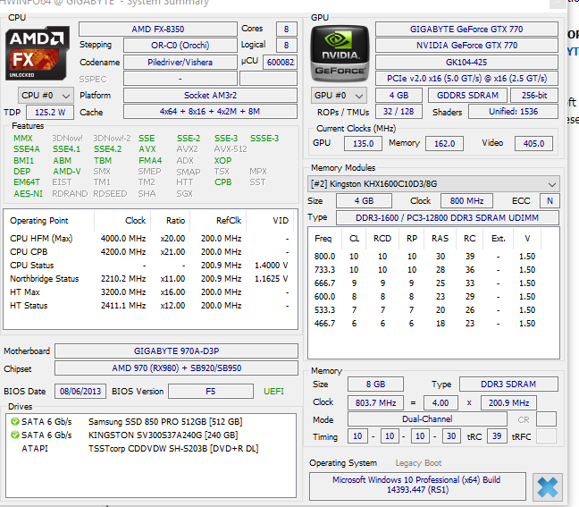Click the GK104-425 GPU chip field
This screenshot has width=579, height=507.
click(466, 62)
